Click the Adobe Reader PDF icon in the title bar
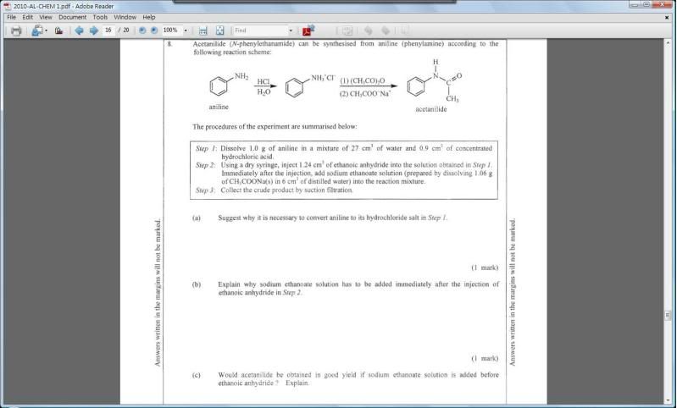Viewport: 677px width, 408px height. coord(7,6)
